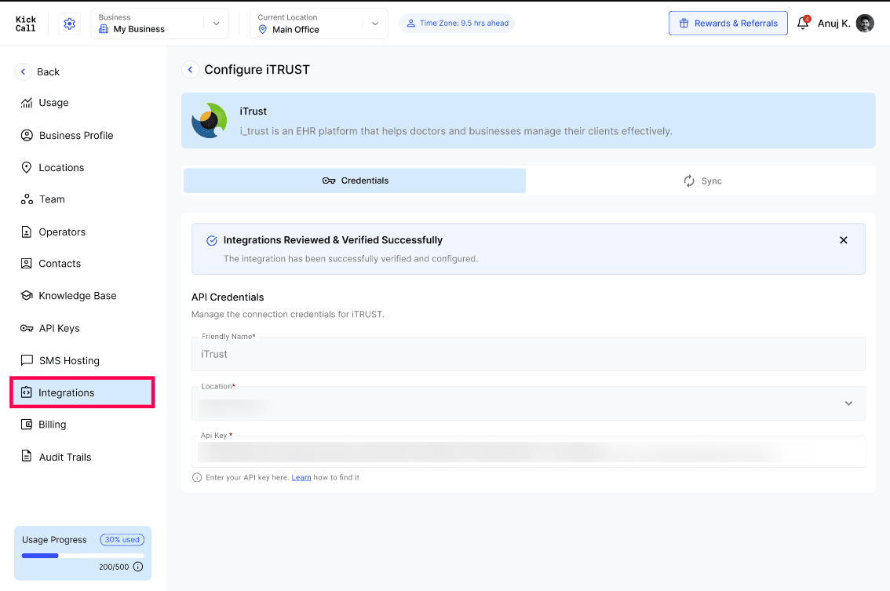Click the iTrust description sentence in the banner
Viewport: 890px width, 591px height.
456,131
